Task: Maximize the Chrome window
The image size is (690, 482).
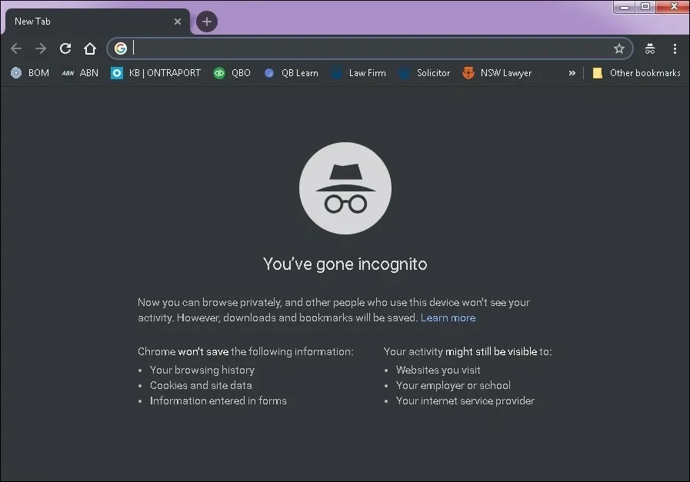Action: tap(645, 7)
